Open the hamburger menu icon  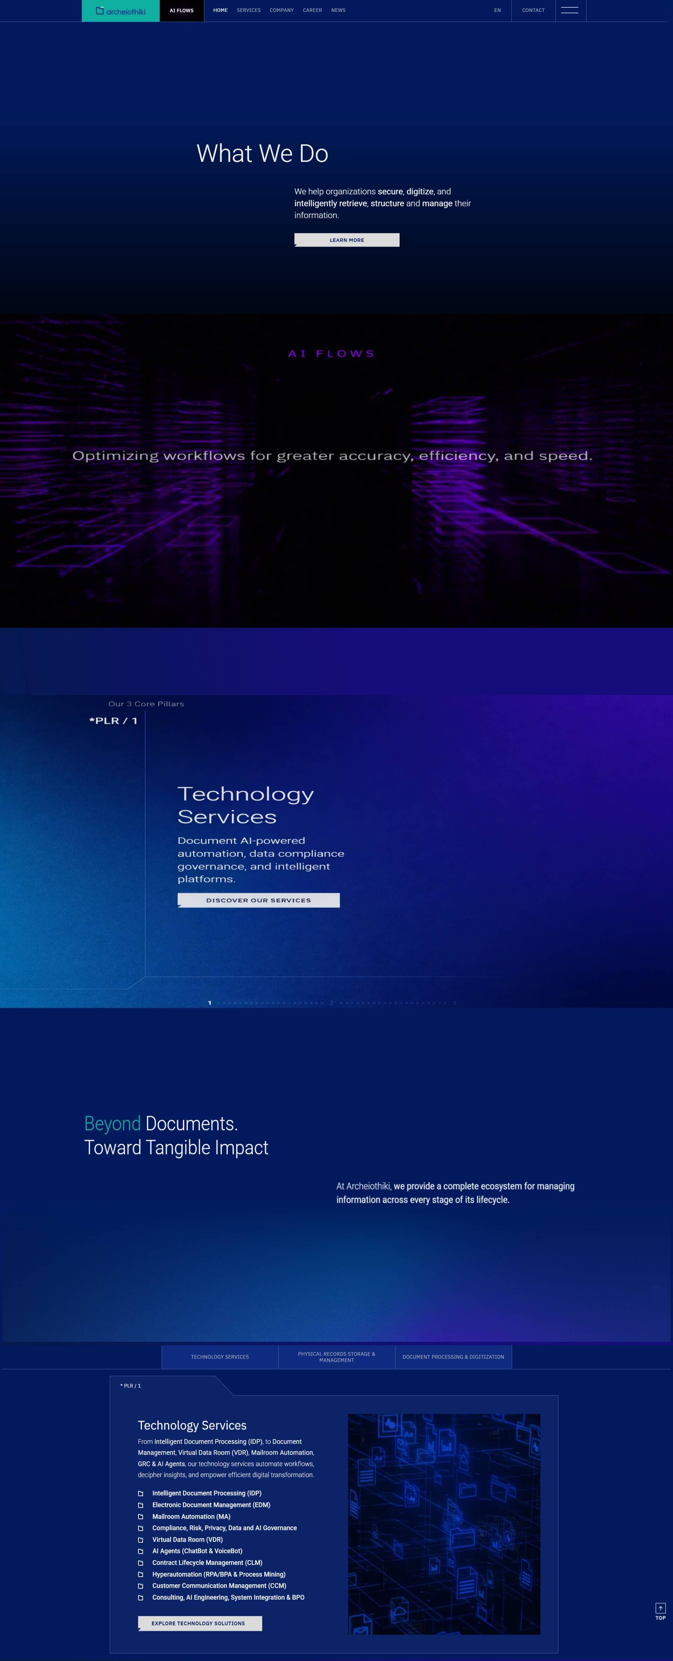tap(570, 10)
